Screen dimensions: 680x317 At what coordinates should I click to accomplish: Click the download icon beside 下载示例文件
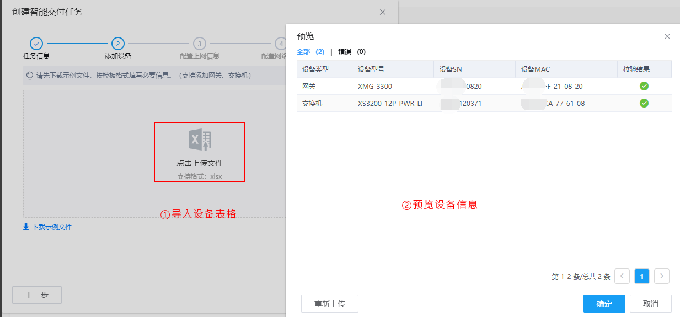(26, 227)
